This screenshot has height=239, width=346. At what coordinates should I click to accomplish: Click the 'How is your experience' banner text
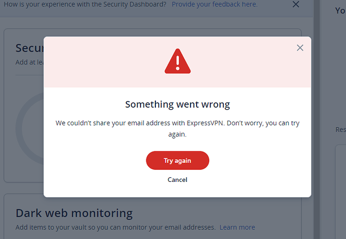(x=85, y=4)
